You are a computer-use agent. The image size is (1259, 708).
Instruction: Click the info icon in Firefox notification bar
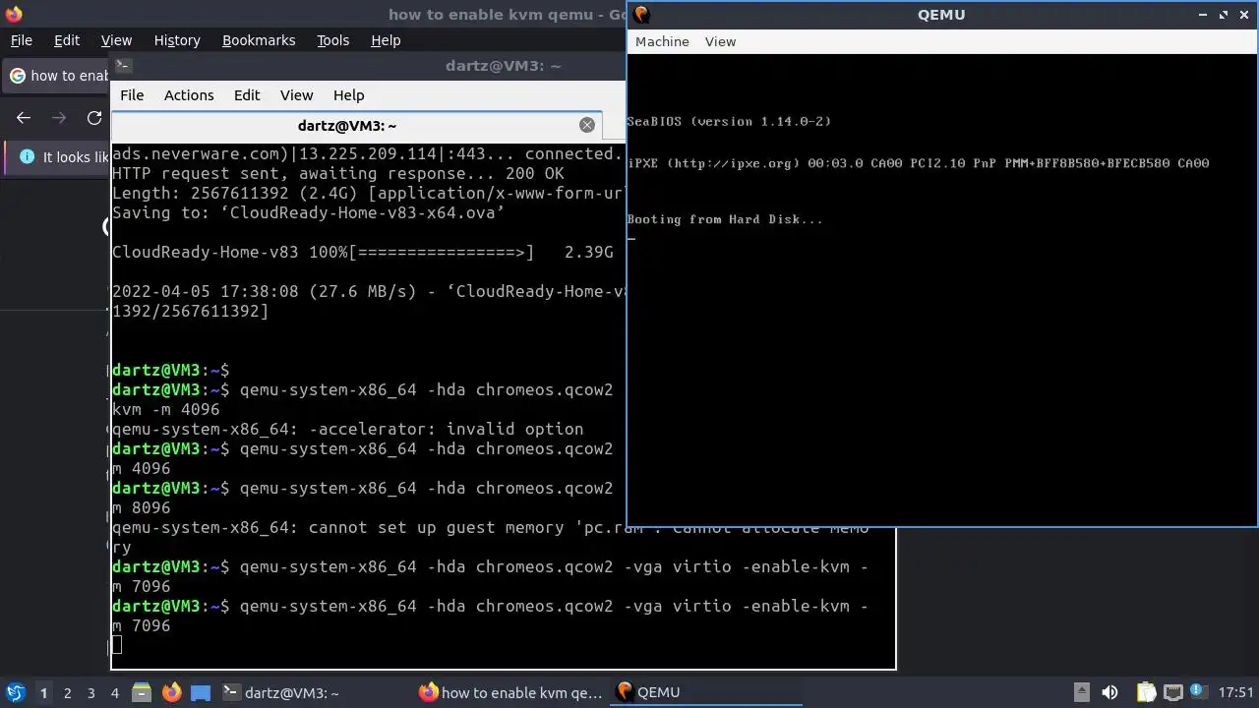coord(27,157)
